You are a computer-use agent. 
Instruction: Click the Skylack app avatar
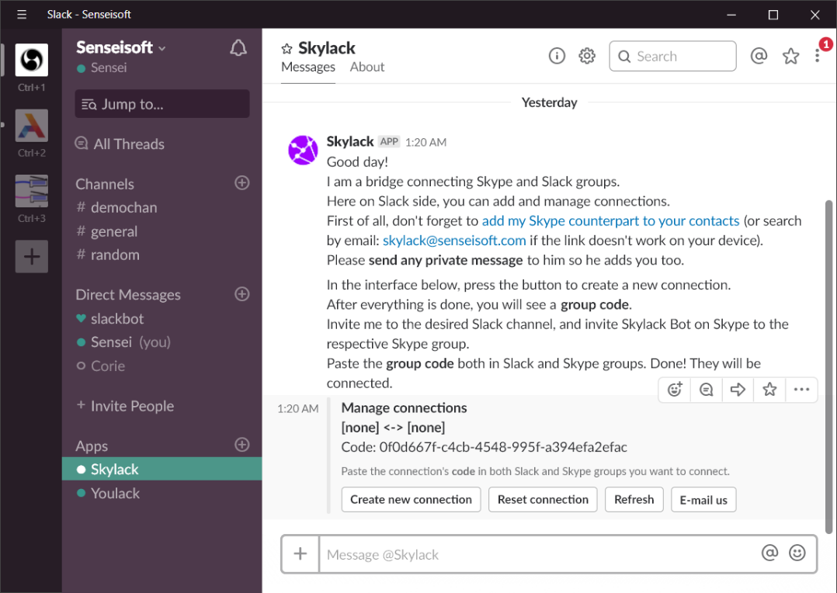point(303,150)
